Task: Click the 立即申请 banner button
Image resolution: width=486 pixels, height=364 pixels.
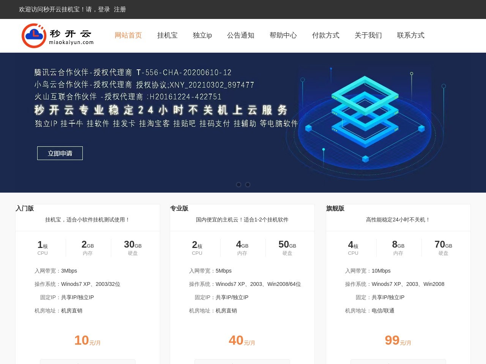Action: [60, 153]
